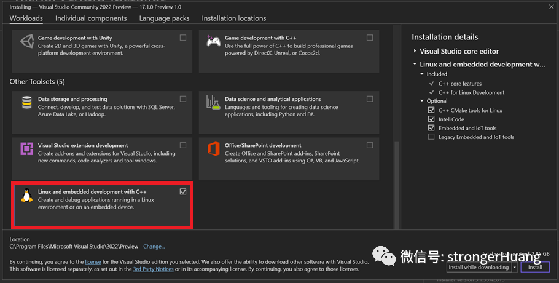
Task: Click 'Data science and analytical applications' title
Action: (273, 99)
